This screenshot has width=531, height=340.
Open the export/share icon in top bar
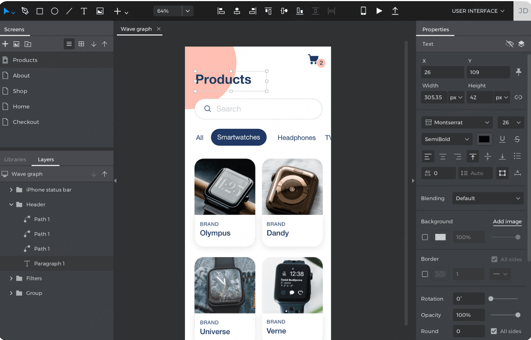point(395,11)
